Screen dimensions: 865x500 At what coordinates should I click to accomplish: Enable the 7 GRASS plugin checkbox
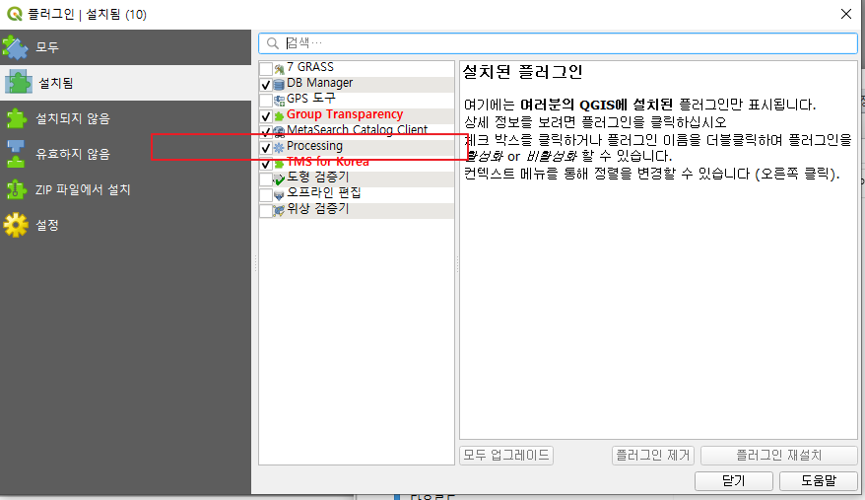click(266, 68)
